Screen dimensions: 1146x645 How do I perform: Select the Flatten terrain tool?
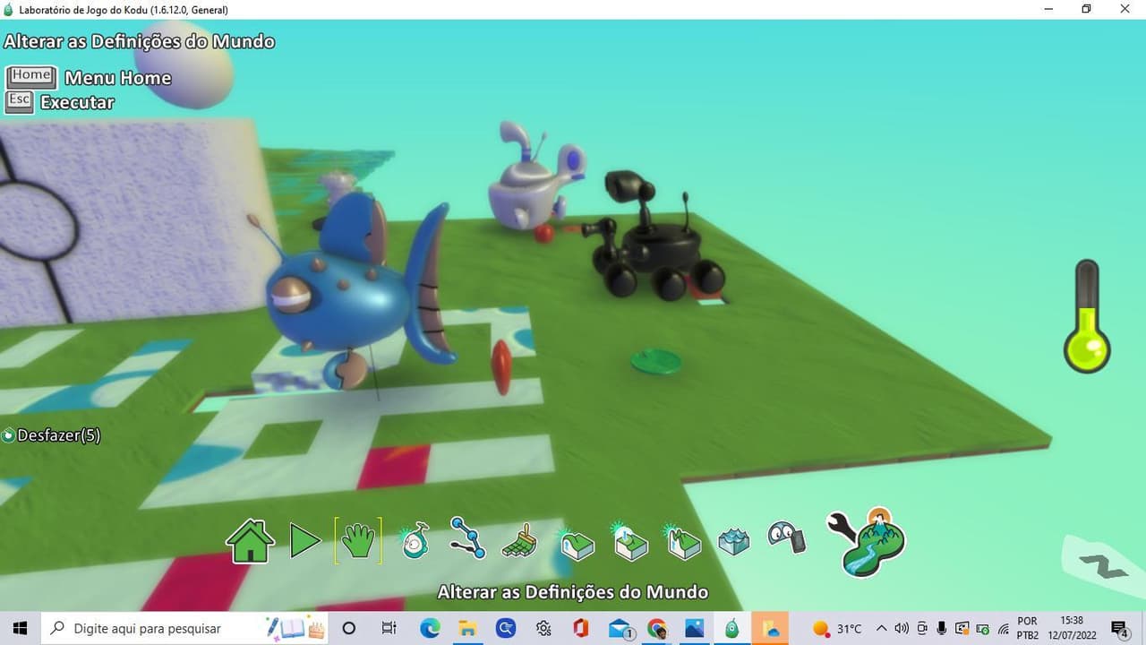click(630, 541)
